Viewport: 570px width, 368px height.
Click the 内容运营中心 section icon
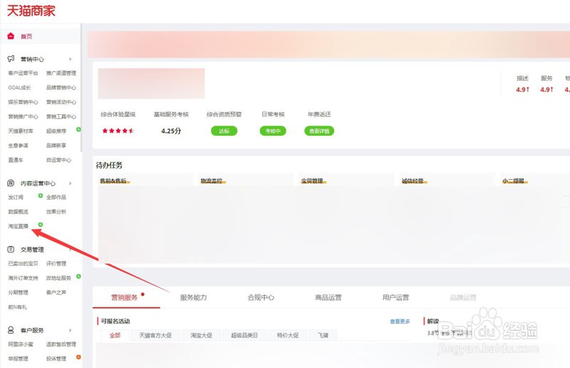11,183
